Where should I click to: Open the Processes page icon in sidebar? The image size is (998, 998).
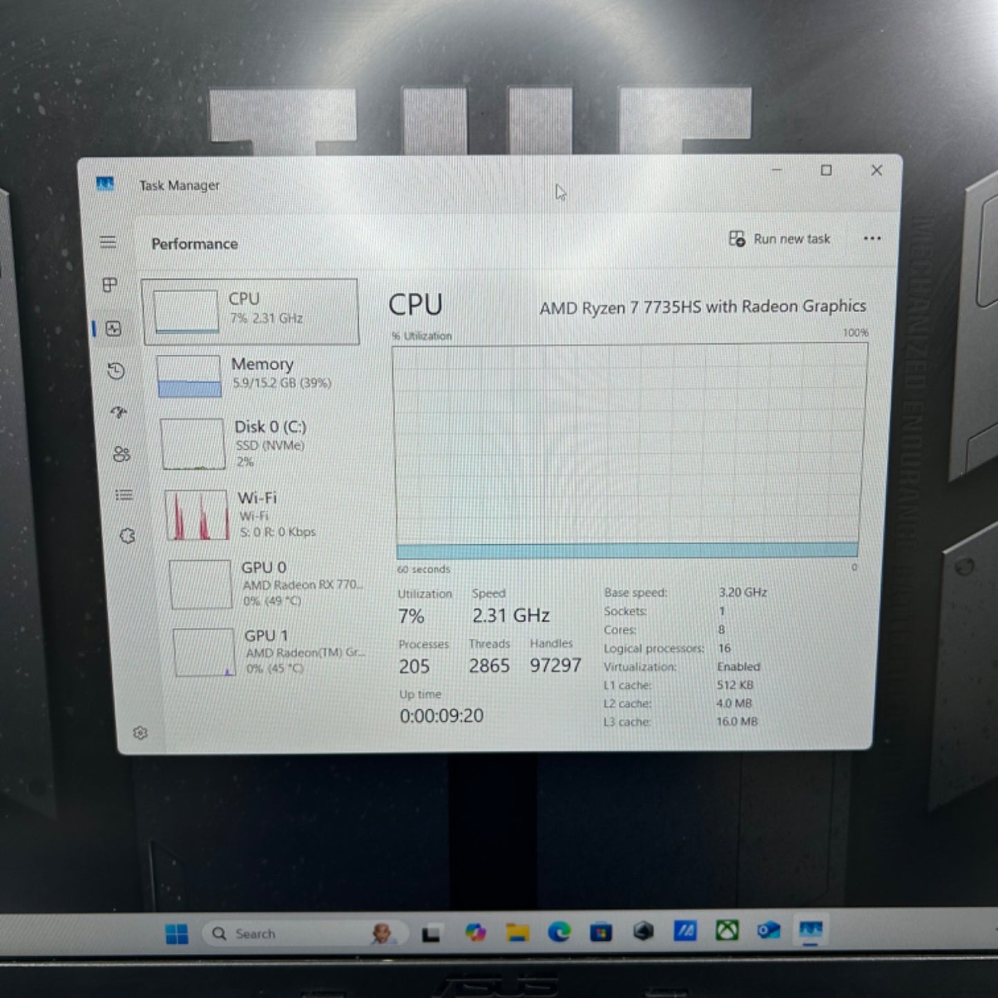[110, 285]
